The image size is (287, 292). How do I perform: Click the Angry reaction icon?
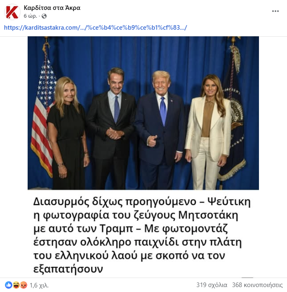click(24, 285)
